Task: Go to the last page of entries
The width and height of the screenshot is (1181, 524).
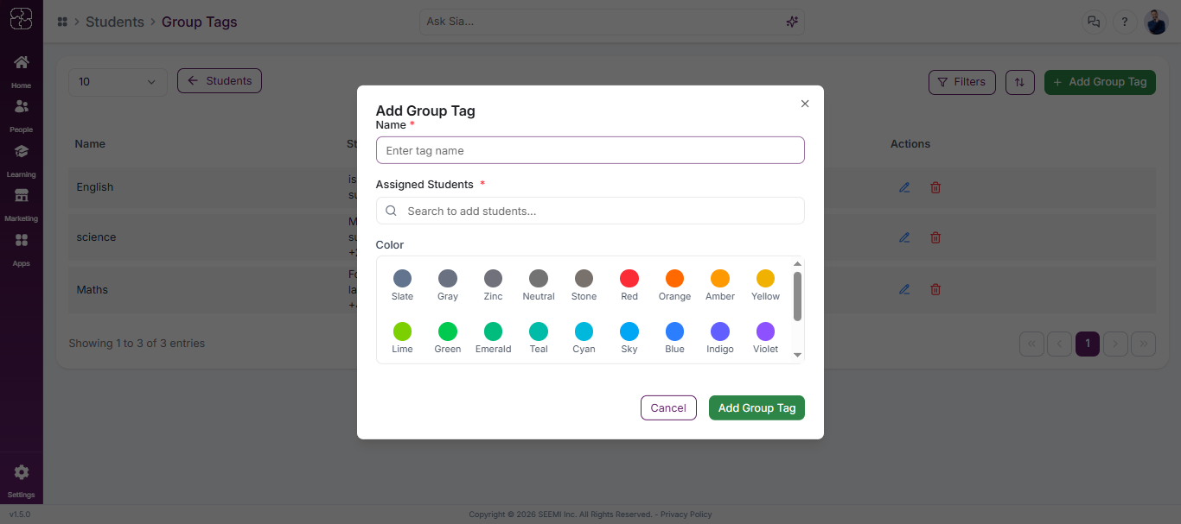Action: pyautogui.click(x=1144, y=344)
